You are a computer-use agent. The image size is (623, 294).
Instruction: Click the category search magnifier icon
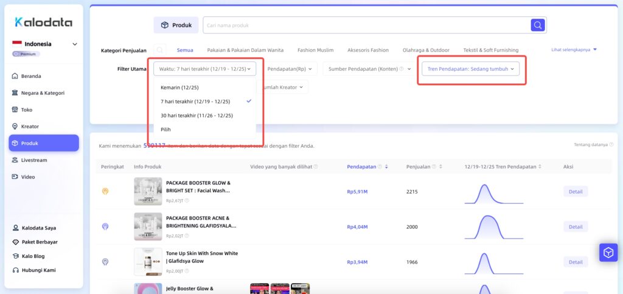pos(160,50)
